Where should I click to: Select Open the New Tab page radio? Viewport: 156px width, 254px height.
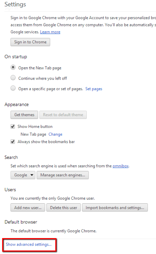(x=13, y=67)
